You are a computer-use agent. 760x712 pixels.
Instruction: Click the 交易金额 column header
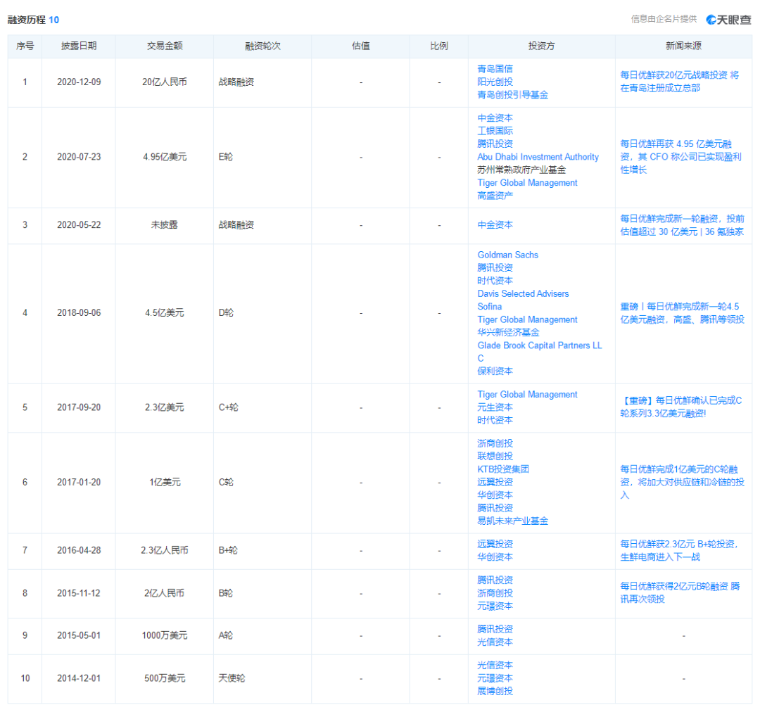(x=165, y=46)
